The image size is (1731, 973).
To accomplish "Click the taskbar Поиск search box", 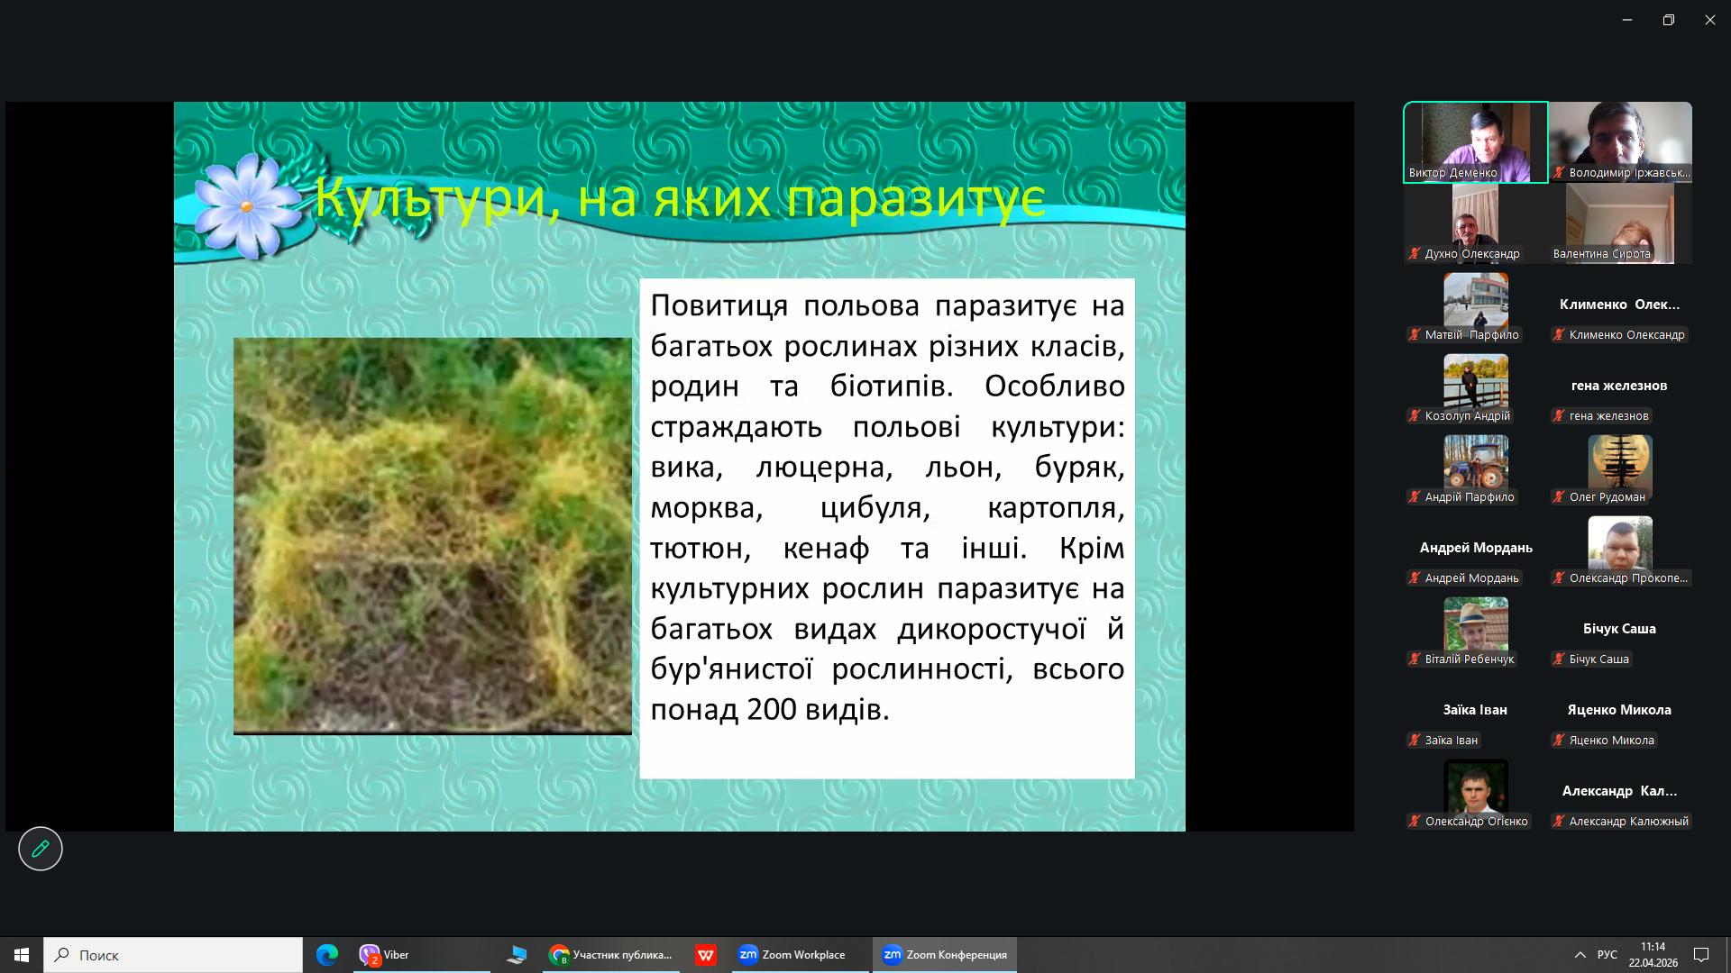I will (x=173, y=955).
